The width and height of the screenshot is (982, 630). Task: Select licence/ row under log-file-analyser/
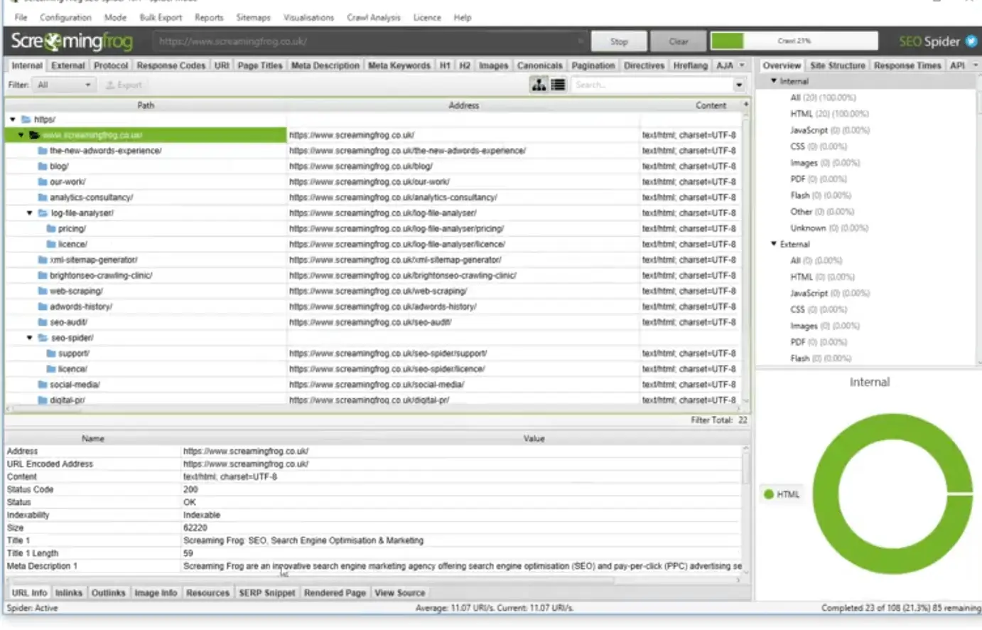pos(374,245)
